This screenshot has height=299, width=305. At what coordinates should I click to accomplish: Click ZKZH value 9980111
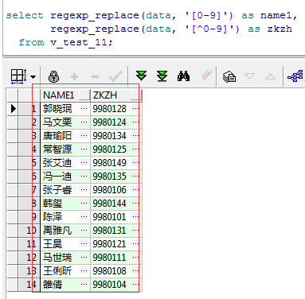pyautogui.click(x=109, y=258)
